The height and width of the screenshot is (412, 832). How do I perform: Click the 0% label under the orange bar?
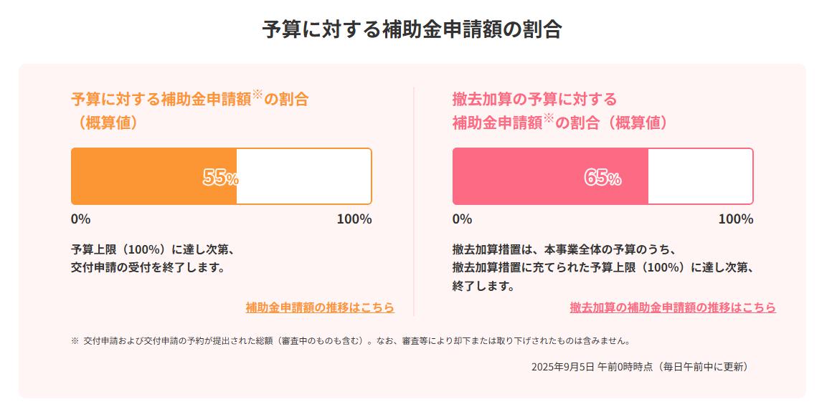tap(80, 219)
